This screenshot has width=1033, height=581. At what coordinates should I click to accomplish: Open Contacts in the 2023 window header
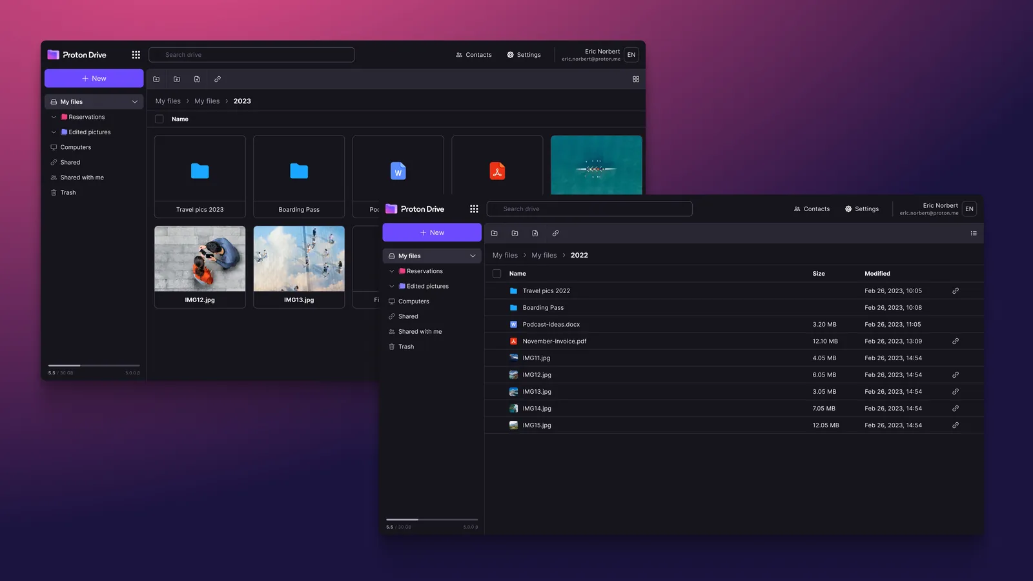(x=474, y=55)
